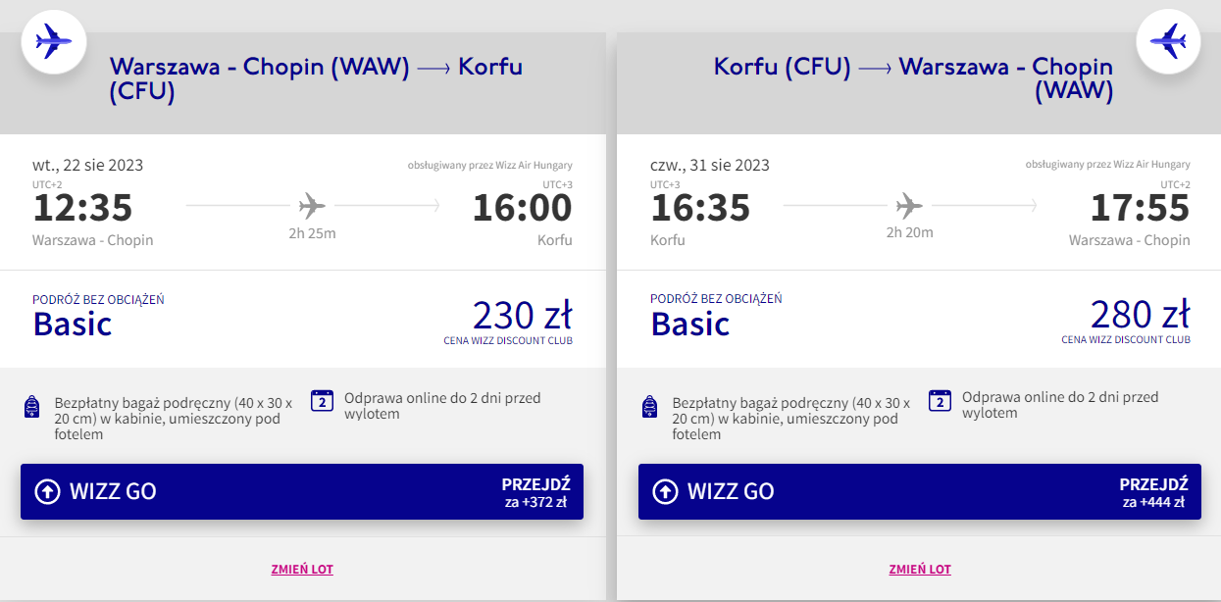Screen dimensions: 1221x602
Task: Click the 17:55 arrival time
Action: 1140,208
